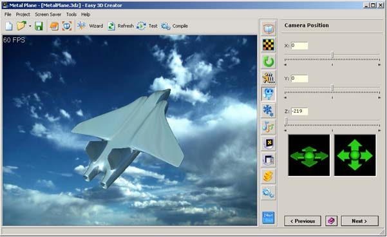Click the Next button
Viewport: 387px width, 237px height.
[359, 221]
